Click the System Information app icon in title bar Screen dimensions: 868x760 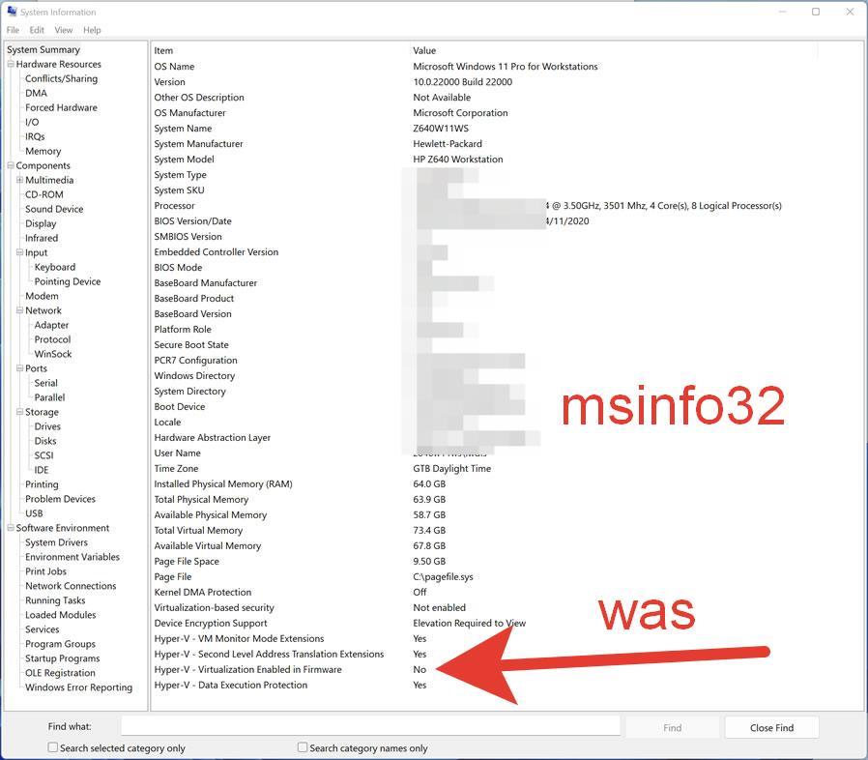pyautogui.click(x=12, y=11)
